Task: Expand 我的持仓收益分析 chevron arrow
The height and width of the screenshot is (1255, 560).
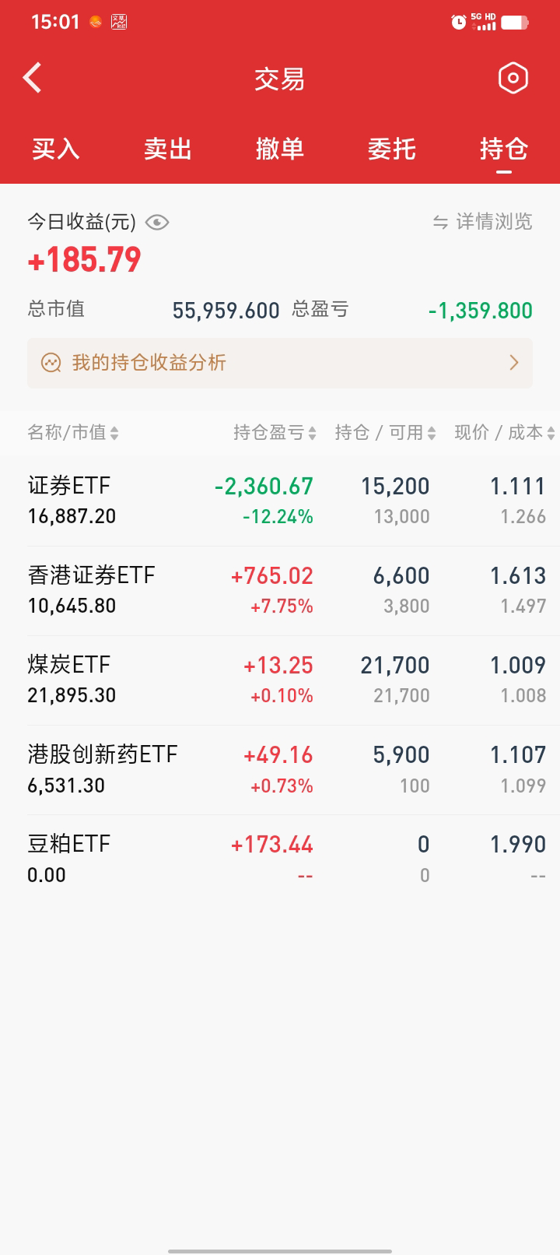Action: point(513,363)
